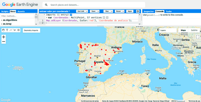This screenshot has height=102, width=201.
Task: Select the draw line tool
Action: (11, 30)
